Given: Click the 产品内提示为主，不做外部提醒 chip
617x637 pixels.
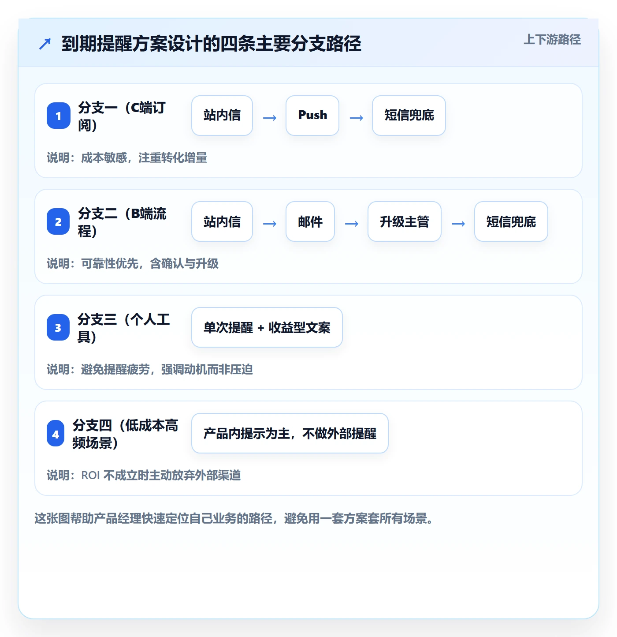Looking at the screenshot, I should tap(290, 433).
